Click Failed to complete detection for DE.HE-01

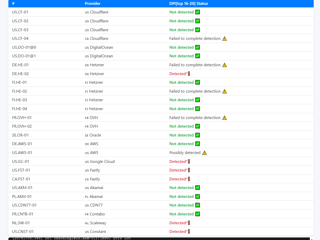pos(195,65)
